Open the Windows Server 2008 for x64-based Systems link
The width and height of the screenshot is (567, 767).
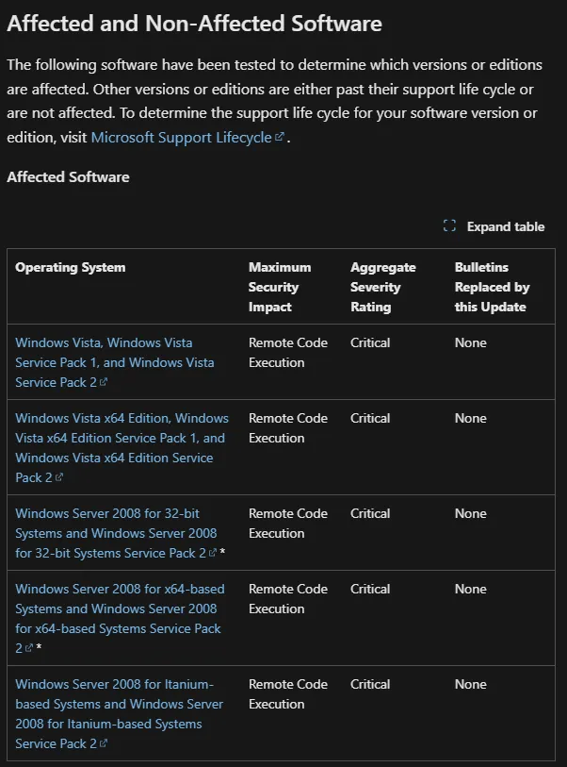(x=120, y=618)
